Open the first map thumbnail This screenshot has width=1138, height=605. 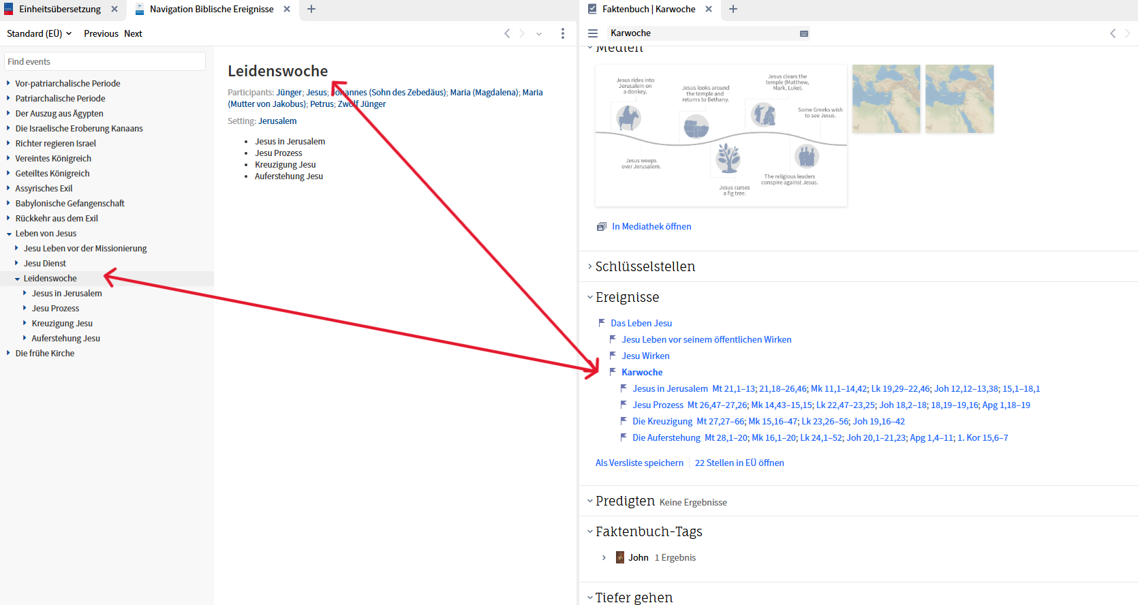click(886, 99)
